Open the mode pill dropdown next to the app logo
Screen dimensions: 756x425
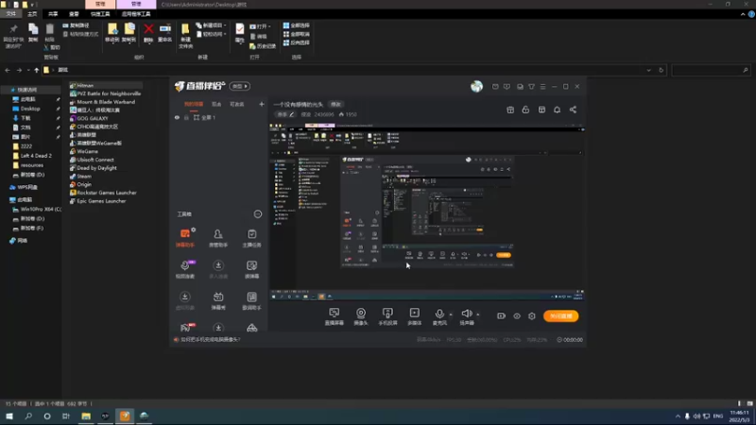240,86
